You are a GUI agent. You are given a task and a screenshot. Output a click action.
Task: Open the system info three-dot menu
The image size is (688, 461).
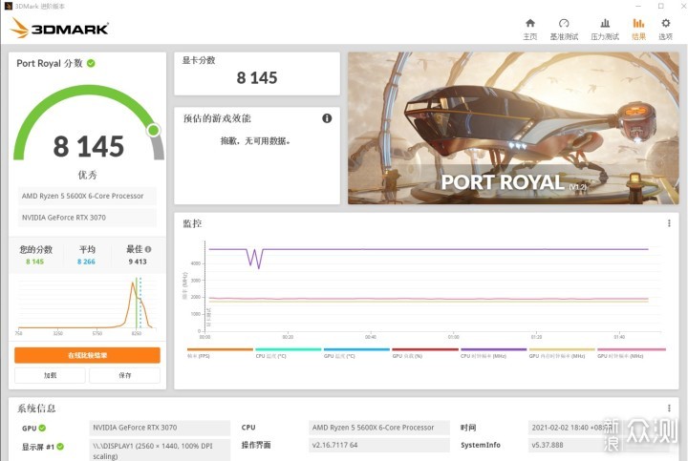669,408
